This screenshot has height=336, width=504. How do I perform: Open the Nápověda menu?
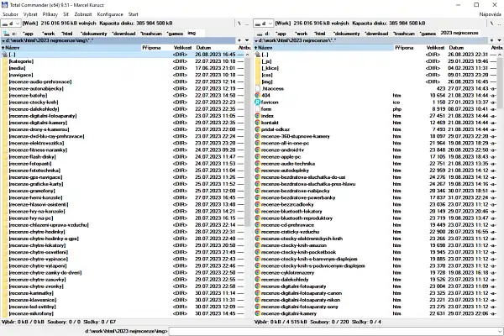(x=490, y=14)
